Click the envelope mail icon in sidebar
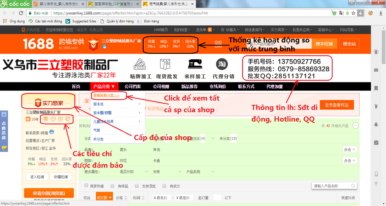 (x=376, y=70)
